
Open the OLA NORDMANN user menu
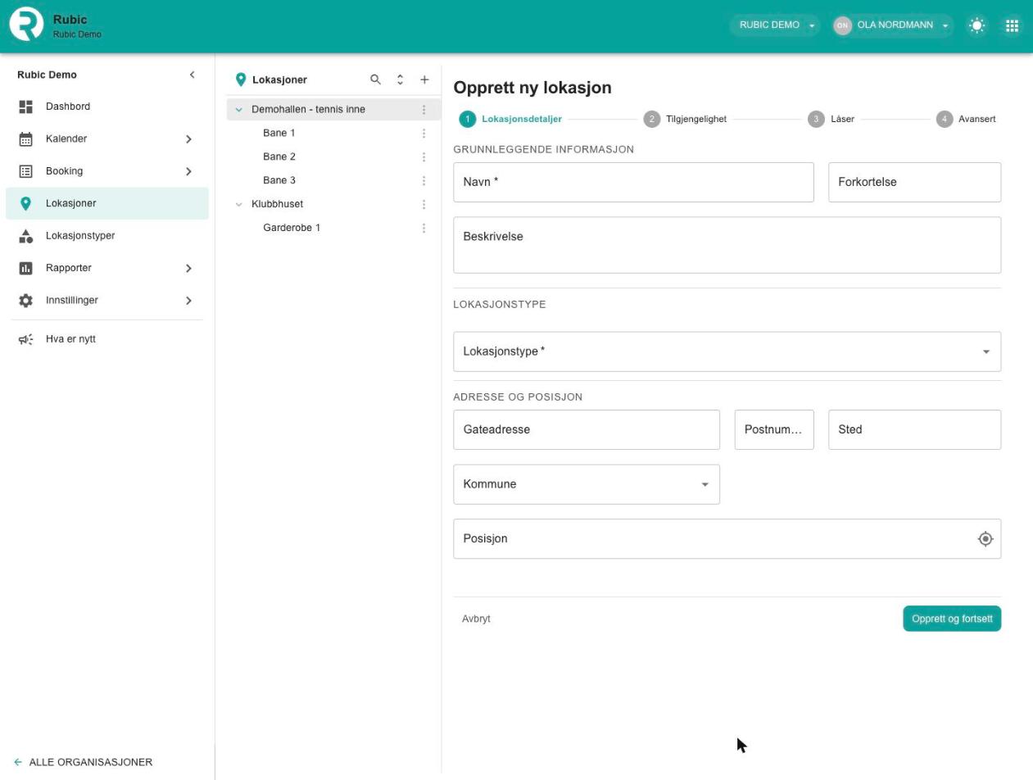[892, 25]
